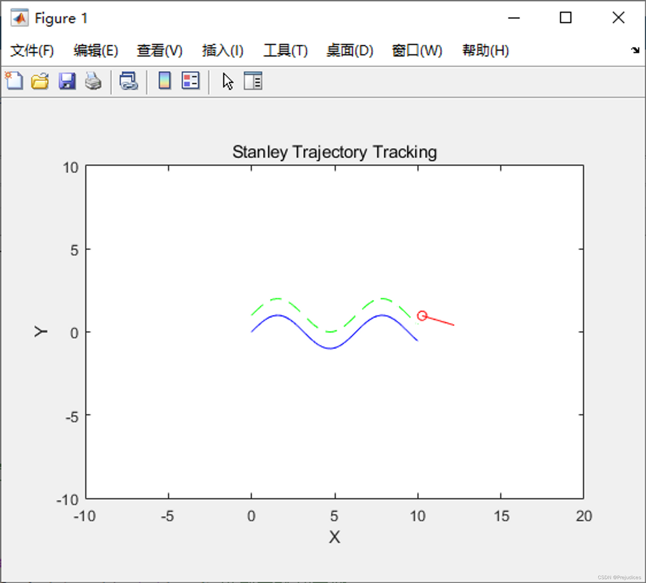
Task: Open the Plot Browser panel
Action: tap(253, 81)
